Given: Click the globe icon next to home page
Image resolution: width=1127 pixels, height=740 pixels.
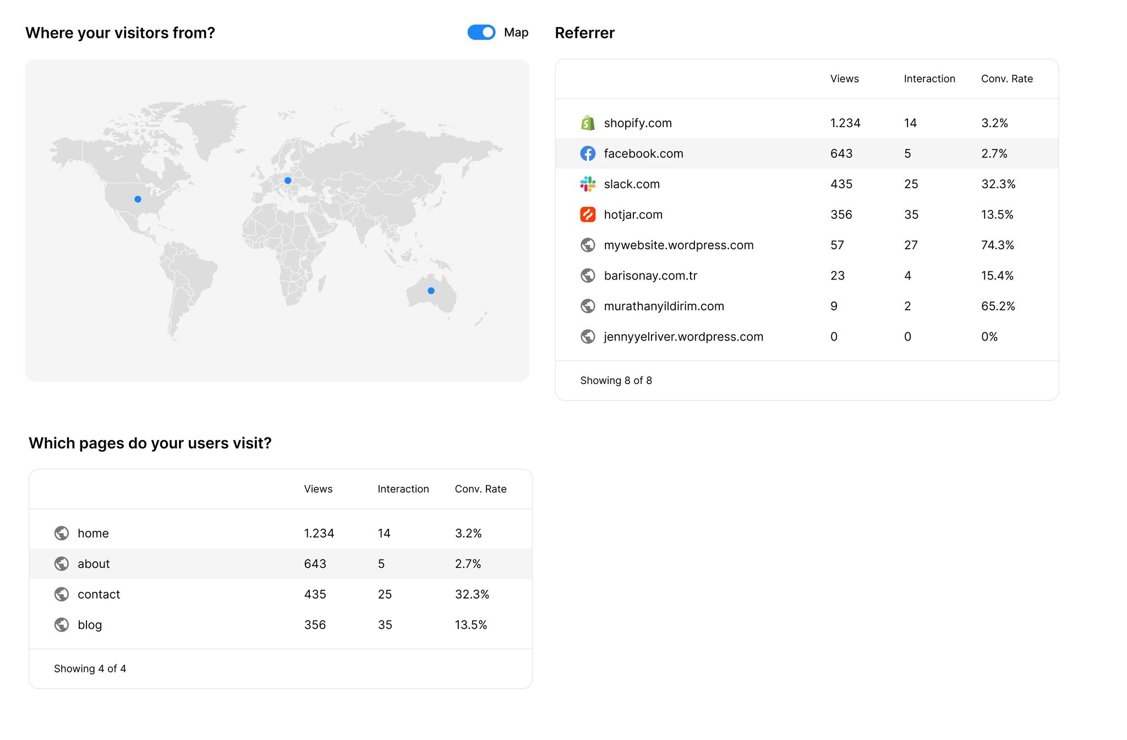Looking at the screenshot, I should (x=62, y=533).
